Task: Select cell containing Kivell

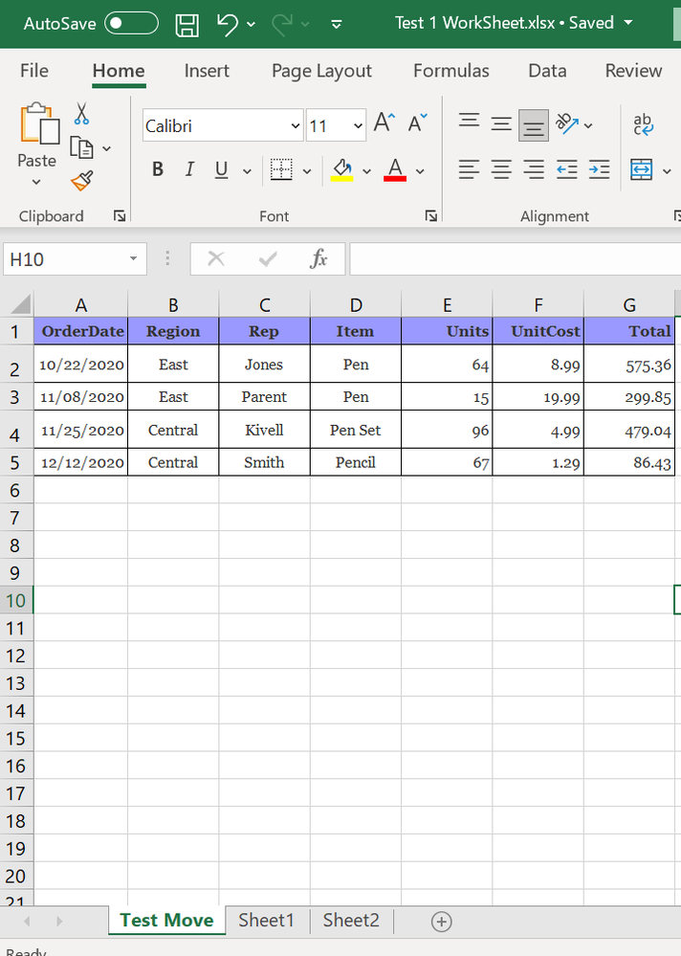Action: [x=264, y=431]
